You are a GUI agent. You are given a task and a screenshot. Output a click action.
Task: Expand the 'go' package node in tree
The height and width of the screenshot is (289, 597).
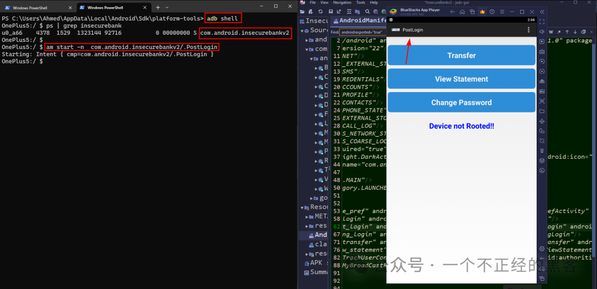[311, 198]
